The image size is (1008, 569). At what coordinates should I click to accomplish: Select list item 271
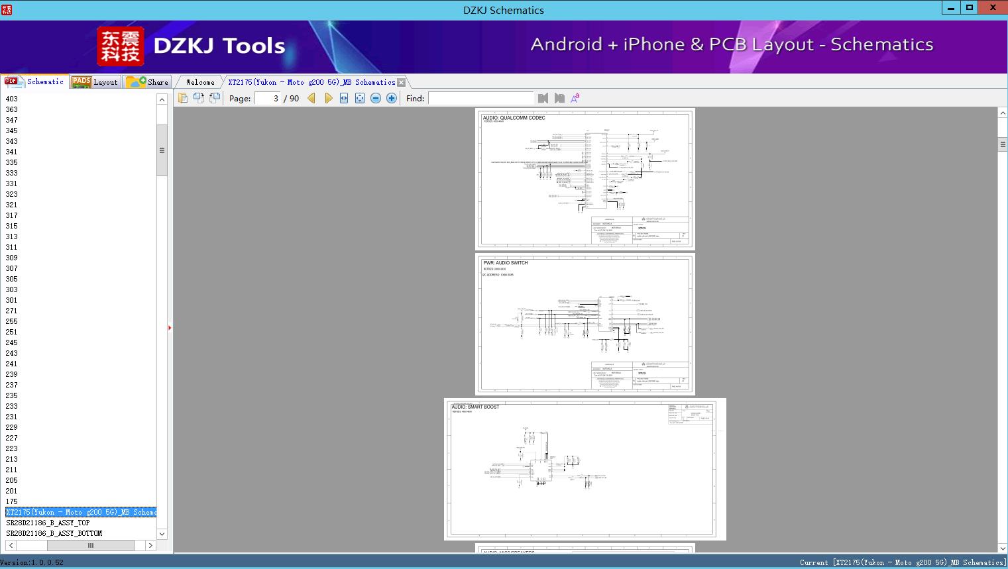click(x=12, y=311)
